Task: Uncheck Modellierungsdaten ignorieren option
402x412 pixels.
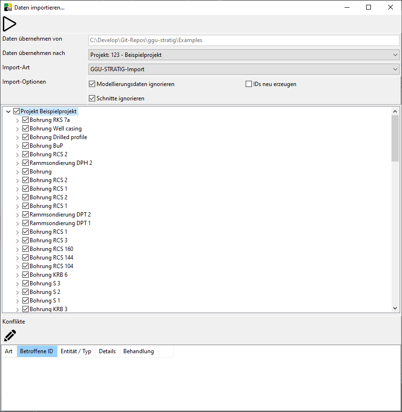Action: [x=92, y=84]
